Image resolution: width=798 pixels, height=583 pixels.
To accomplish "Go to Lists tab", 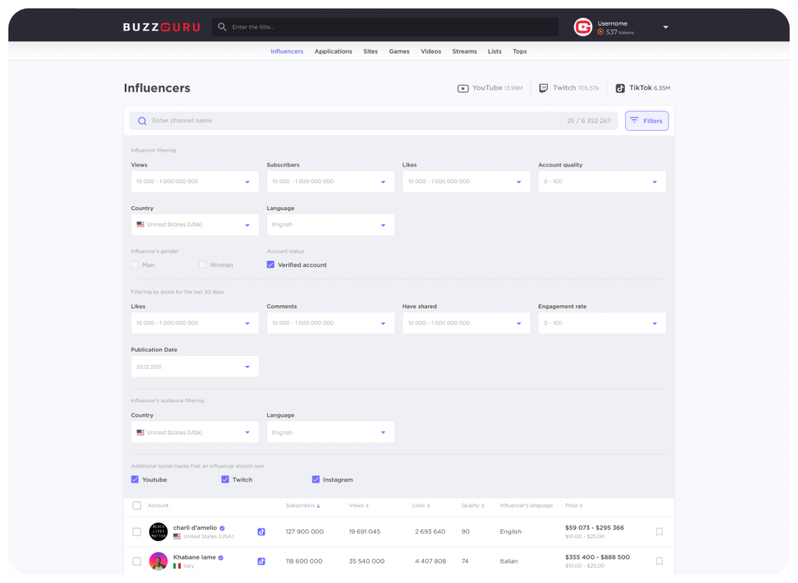I will pos(495,51).
